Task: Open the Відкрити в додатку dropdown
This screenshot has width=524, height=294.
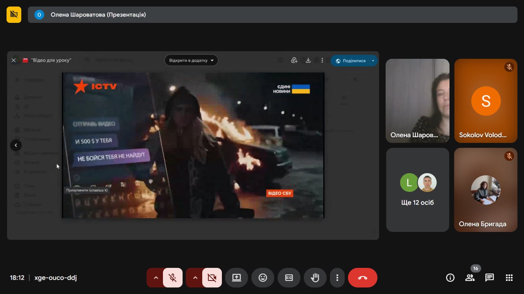Action: pos(191,60)
